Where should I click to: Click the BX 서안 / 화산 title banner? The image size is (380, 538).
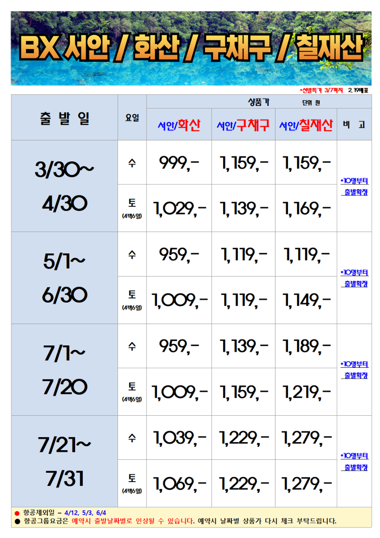click(191, 48)
